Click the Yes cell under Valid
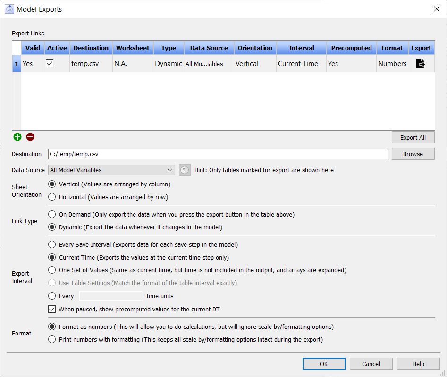Screen dimensions: 447x377 pos(33,64)
